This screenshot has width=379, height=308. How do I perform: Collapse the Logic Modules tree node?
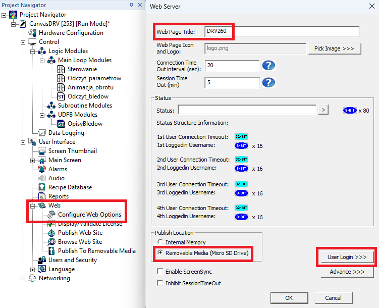[32, 51]
